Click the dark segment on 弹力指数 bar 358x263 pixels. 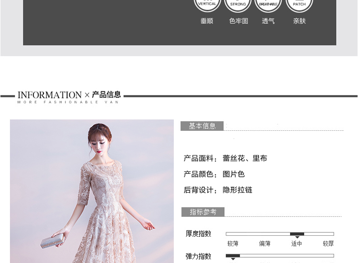pyautogui.click(x=233, y=256)
